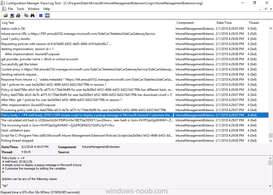Screen dimensions: 273x195
Task: Select the 'Sending network request...' row
Action: point(134,74)
